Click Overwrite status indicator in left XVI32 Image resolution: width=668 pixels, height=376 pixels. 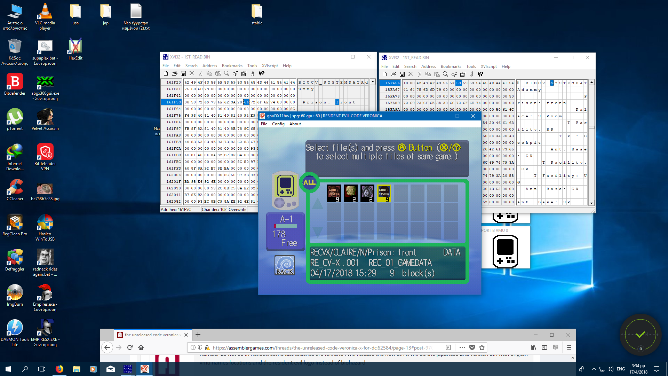(x=237, y=210)
